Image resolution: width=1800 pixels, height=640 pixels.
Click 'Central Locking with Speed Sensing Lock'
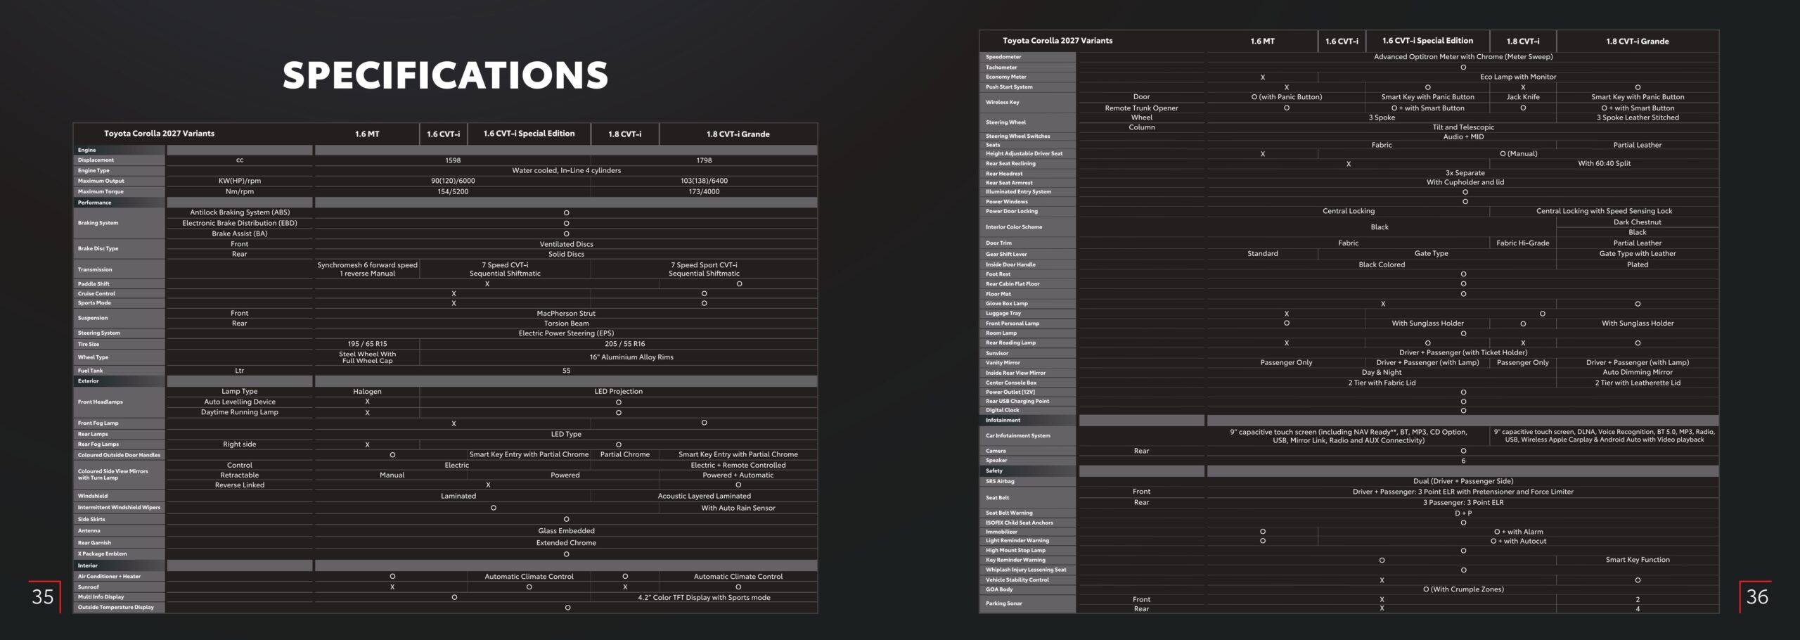(x=1604, y=211)
